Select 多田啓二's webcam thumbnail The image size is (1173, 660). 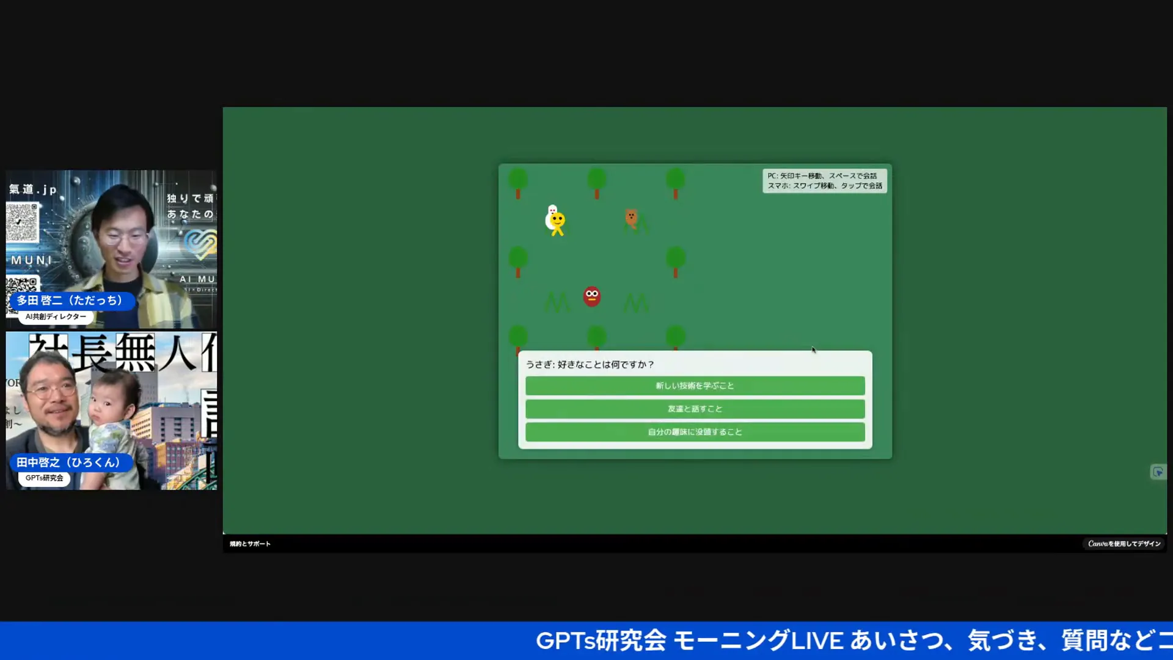(111, 249)
